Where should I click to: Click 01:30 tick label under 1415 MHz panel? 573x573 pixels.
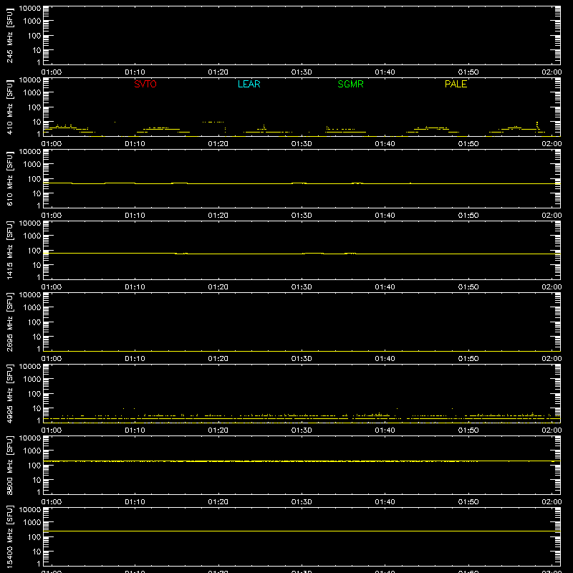302,287
